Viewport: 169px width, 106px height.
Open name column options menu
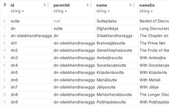tap(134, 5)
